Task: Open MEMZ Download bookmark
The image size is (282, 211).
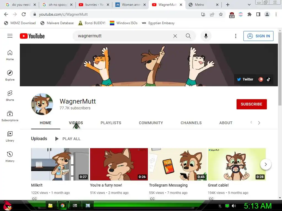Action: point(20,23)
